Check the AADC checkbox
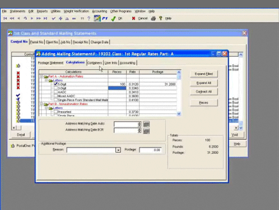Viewport: 279px width, 210px height. (x=55, y=92)
